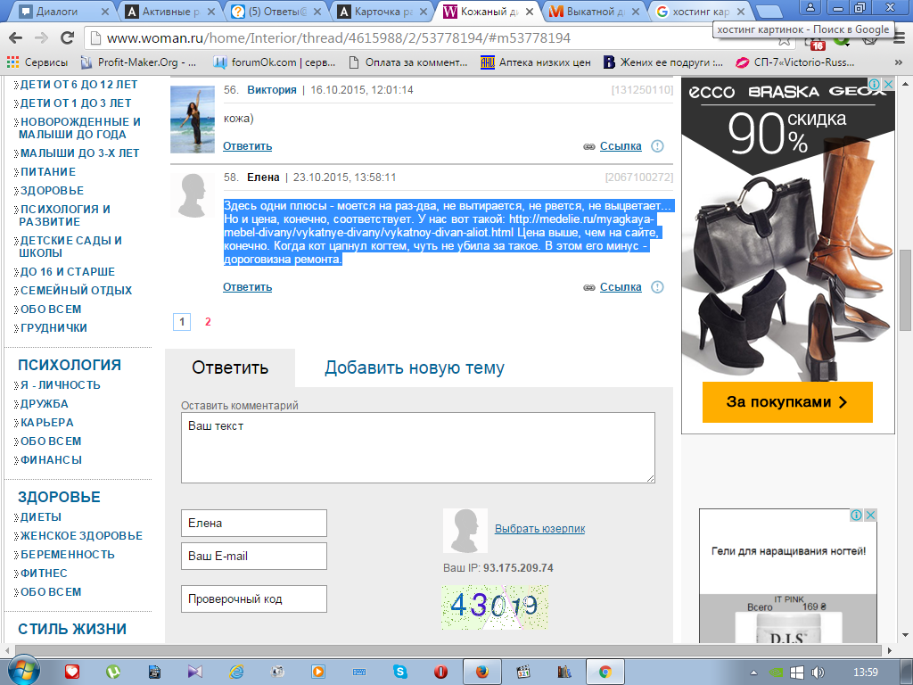Click AdChoices icon on shoe ad
The height and width of the screenshot is (685, 913).
click(874, 85)
